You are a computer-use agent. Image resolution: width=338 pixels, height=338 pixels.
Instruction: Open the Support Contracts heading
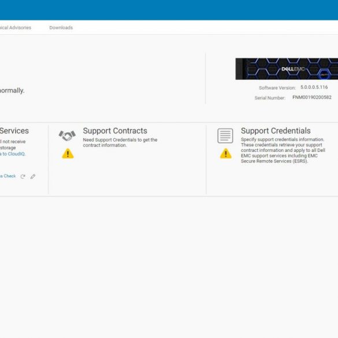pyautogui.click(x=115, y=131)
